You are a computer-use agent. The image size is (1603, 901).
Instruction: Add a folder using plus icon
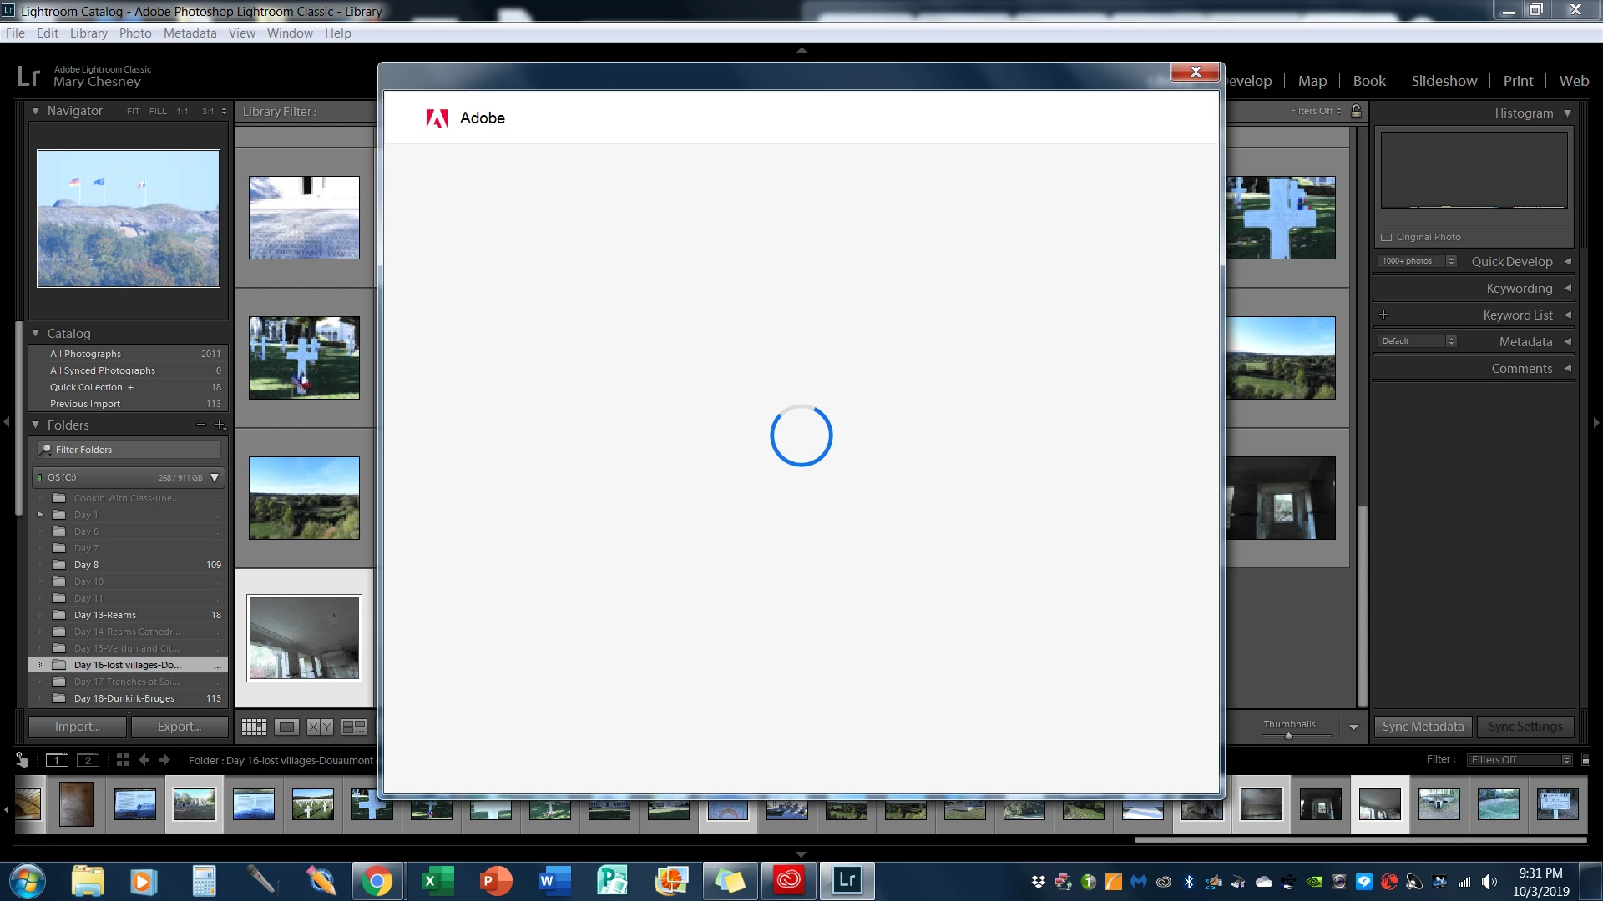(220, 425)
